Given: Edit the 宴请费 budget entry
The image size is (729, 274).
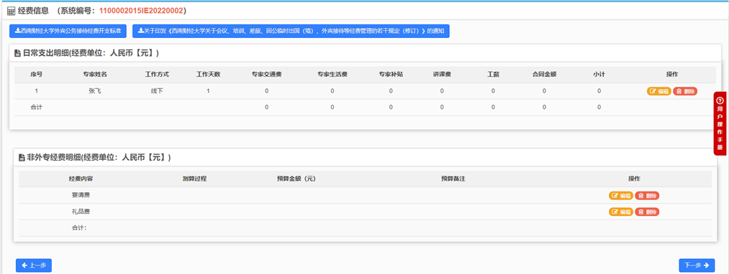Looking at the screenshot, I should coord(621,196).
